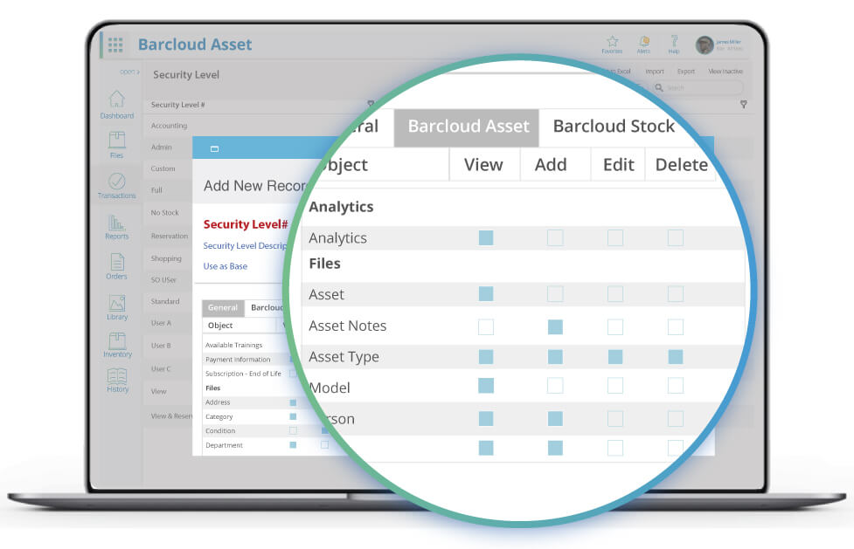Click the View Inactive button
Viewport: 854px width, 549px height.
click(726, 72)
